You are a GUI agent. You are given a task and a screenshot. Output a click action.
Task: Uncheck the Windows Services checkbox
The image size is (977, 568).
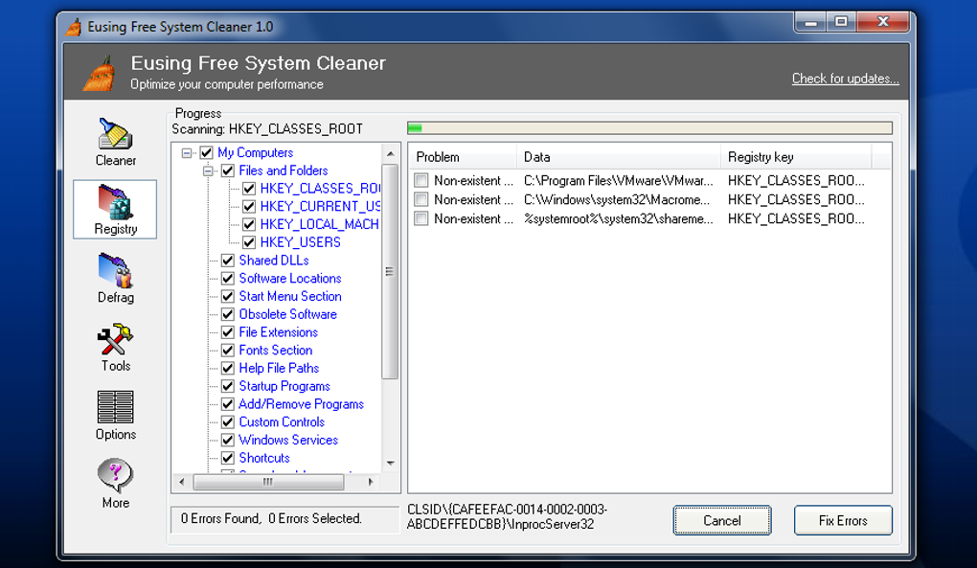tap(227, 441)
